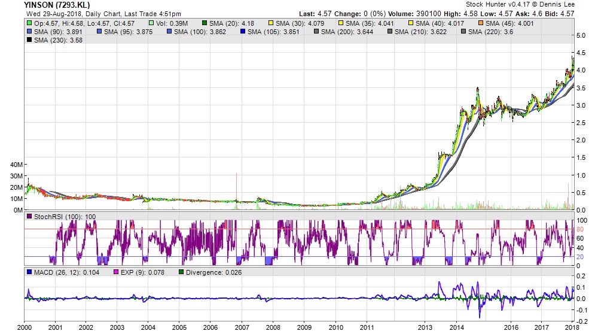Click the 'Change: 0 (0%)' value

(x=361, y=14)
